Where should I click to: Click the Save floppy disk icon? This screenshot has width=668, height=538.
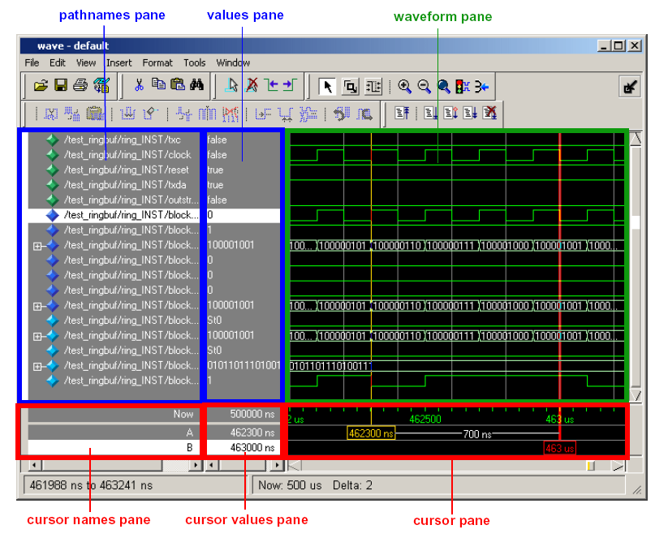[x=61, y=86]
